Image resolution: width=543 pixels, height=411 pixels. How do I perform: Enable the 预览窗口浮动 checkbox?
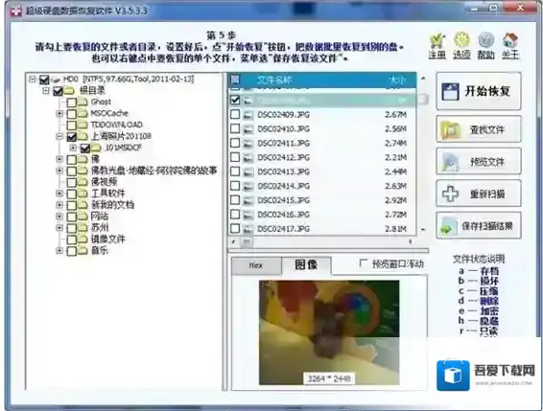364,263
